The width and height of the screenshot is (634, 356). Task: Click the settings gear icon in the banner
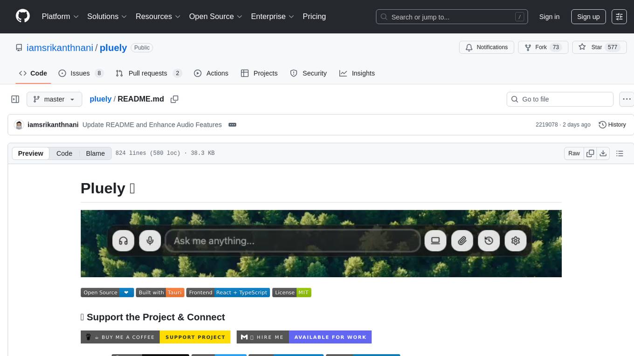pyautogui.click(x=515, y=241)
